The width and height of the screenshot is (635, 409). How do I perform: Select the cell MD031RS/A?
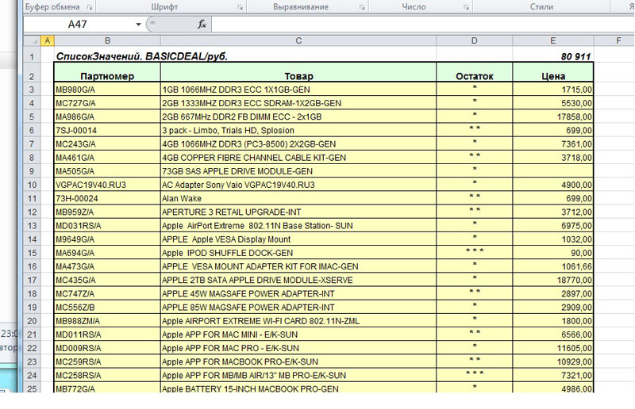[107, 226]
